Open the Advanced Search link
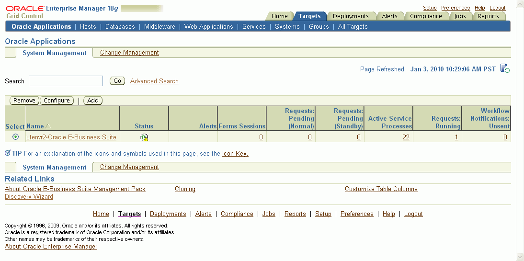Viewport: 524px width, 261px height. [x=154, y=81]
